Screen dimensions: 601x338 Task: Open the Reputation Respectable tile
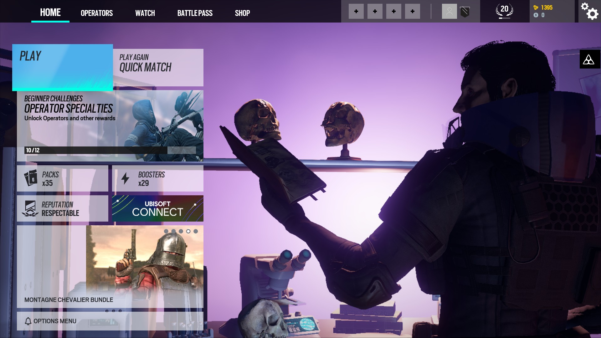63,208
